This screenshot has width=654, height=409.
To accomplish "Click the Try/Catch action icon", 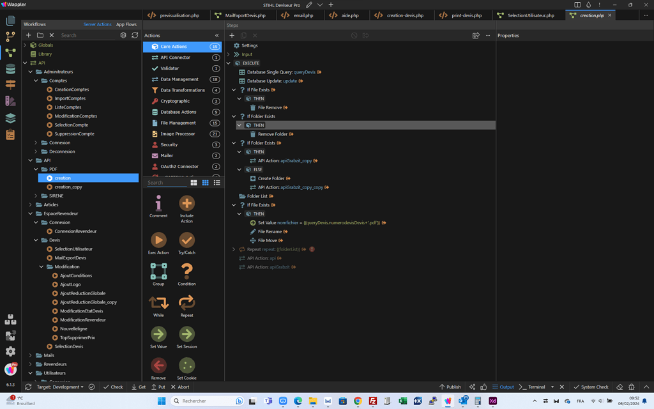I will [186, 240].
